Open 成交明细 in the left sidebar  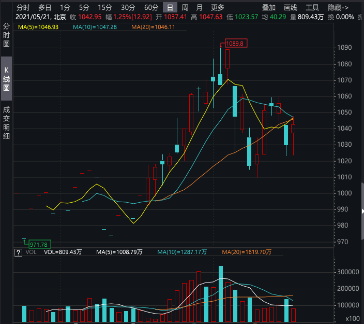pos(6,123)
